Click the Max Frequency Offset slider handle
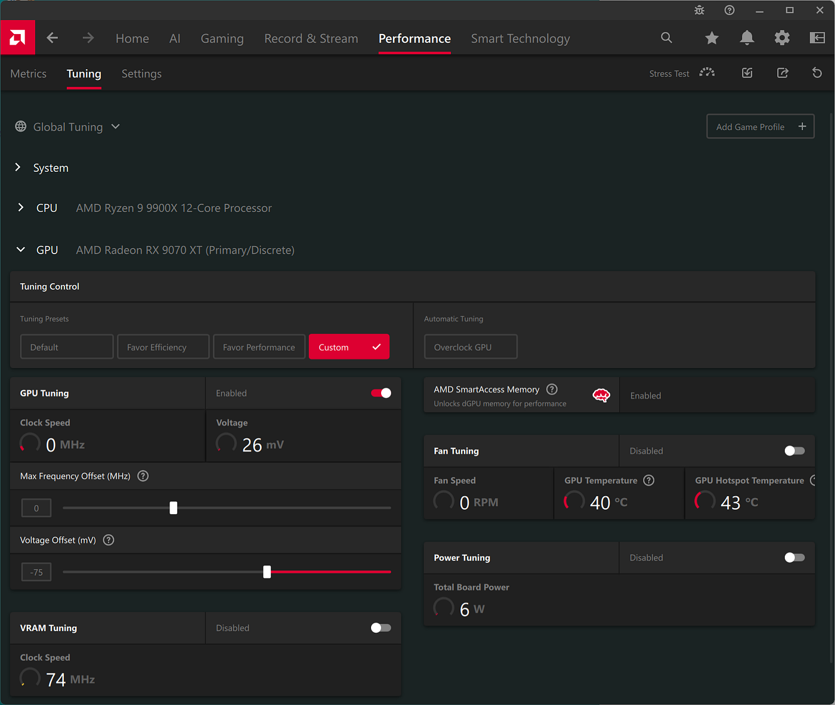Screen dimensions: 835x705 click(x=174, y=508)
